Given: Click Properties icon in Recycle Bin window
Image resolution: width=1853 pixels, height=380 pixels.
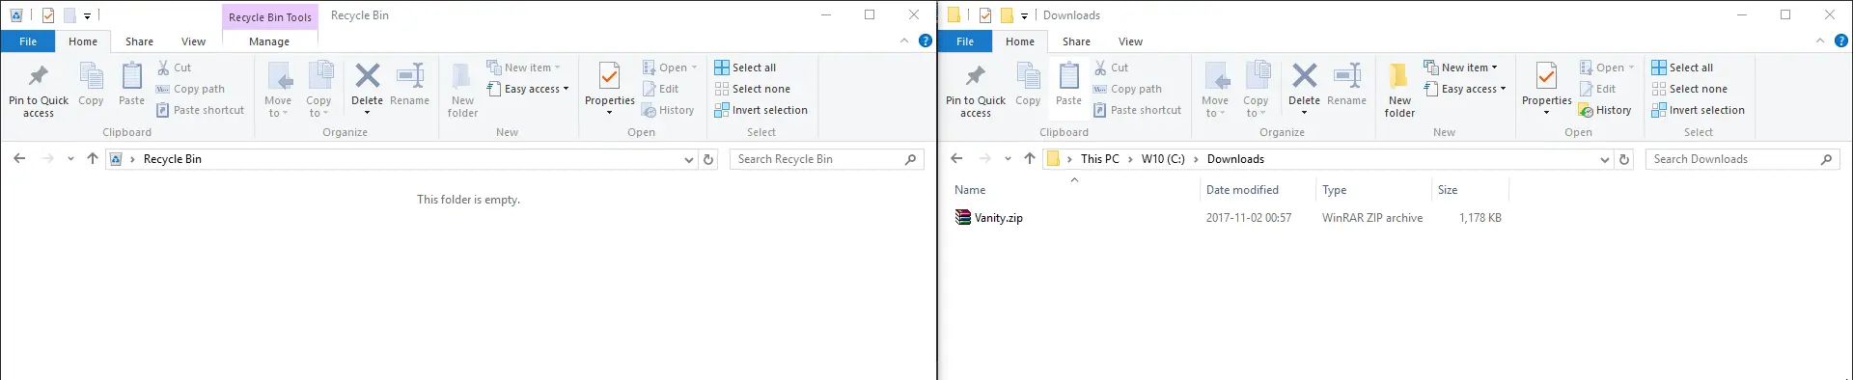Looking at the screenshot, I should 610,75.
